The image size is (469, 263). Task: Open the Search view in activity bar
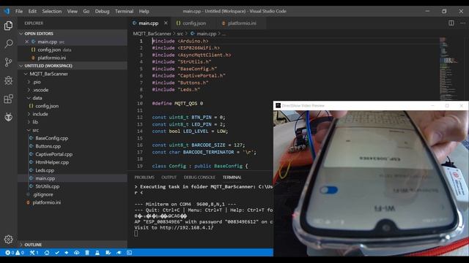point(8,44)
